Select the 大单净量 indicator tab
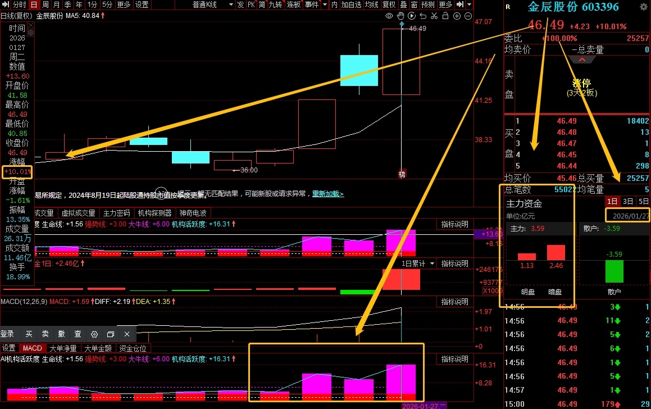651x409 pixels. [x=63, y=348]
